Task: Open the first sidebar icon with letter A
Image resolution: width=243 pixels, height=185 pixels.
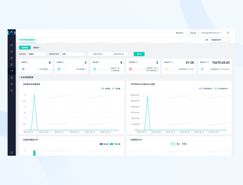Action: [x=12, y=45]
